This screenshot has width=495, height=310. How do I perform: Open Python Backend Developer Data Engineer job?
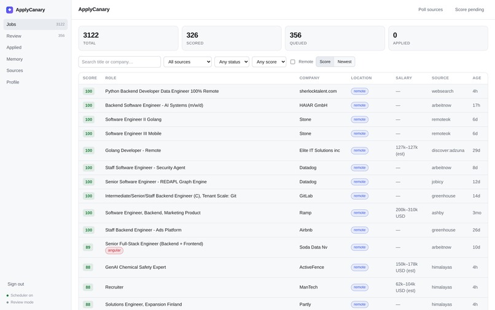[x=162, y=91]
